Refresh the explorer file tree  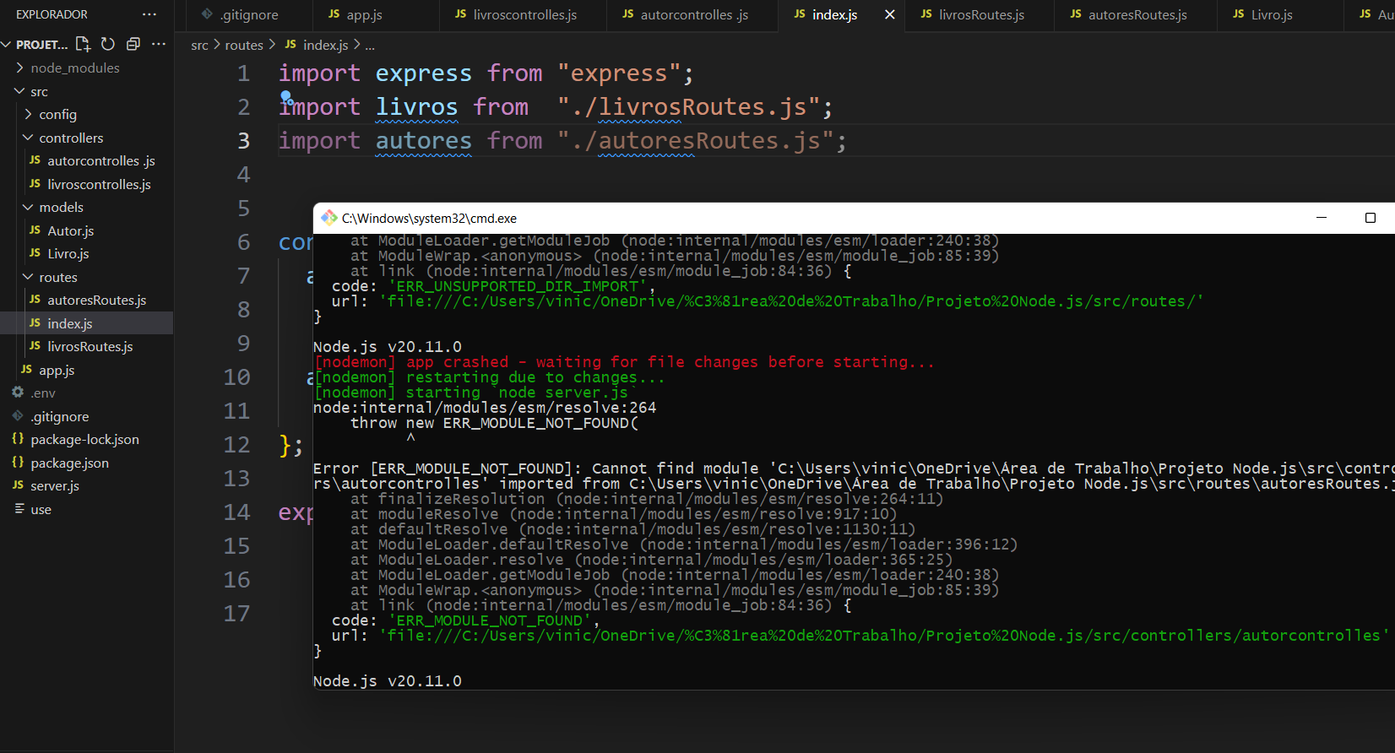coord(107,44)
